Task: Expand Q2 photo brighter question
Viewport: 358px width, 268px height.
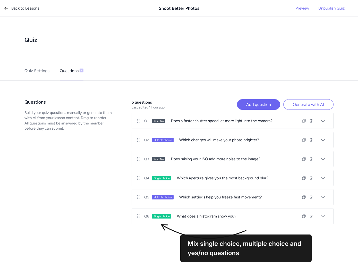Action: (x=323, y=140)
